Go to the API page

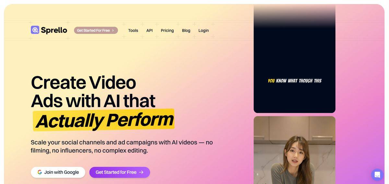click(149, 30)
